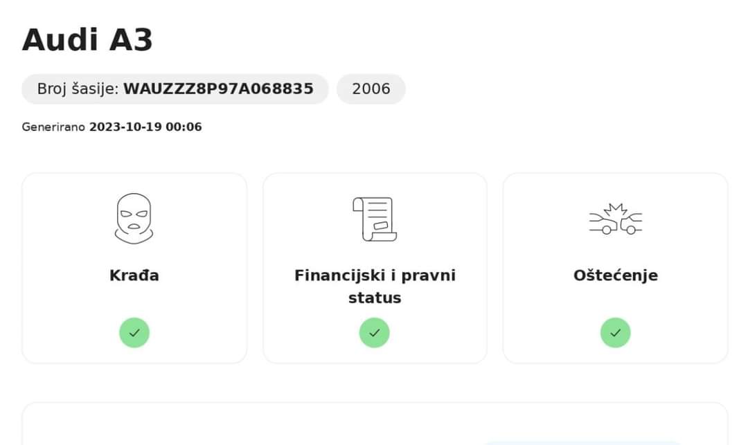The height and width of the screenshot is (445, 748).
Task: Click the Audi A3 heading
Action: click(x=87, y=40)
